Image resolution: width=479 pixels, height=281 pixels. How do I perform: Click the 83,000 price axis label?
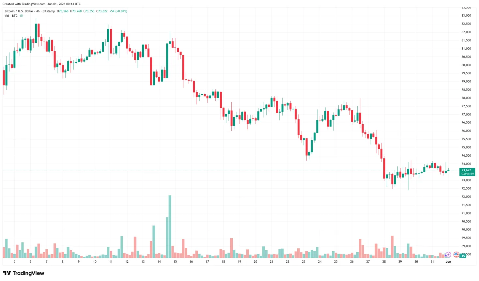(466, 16)
